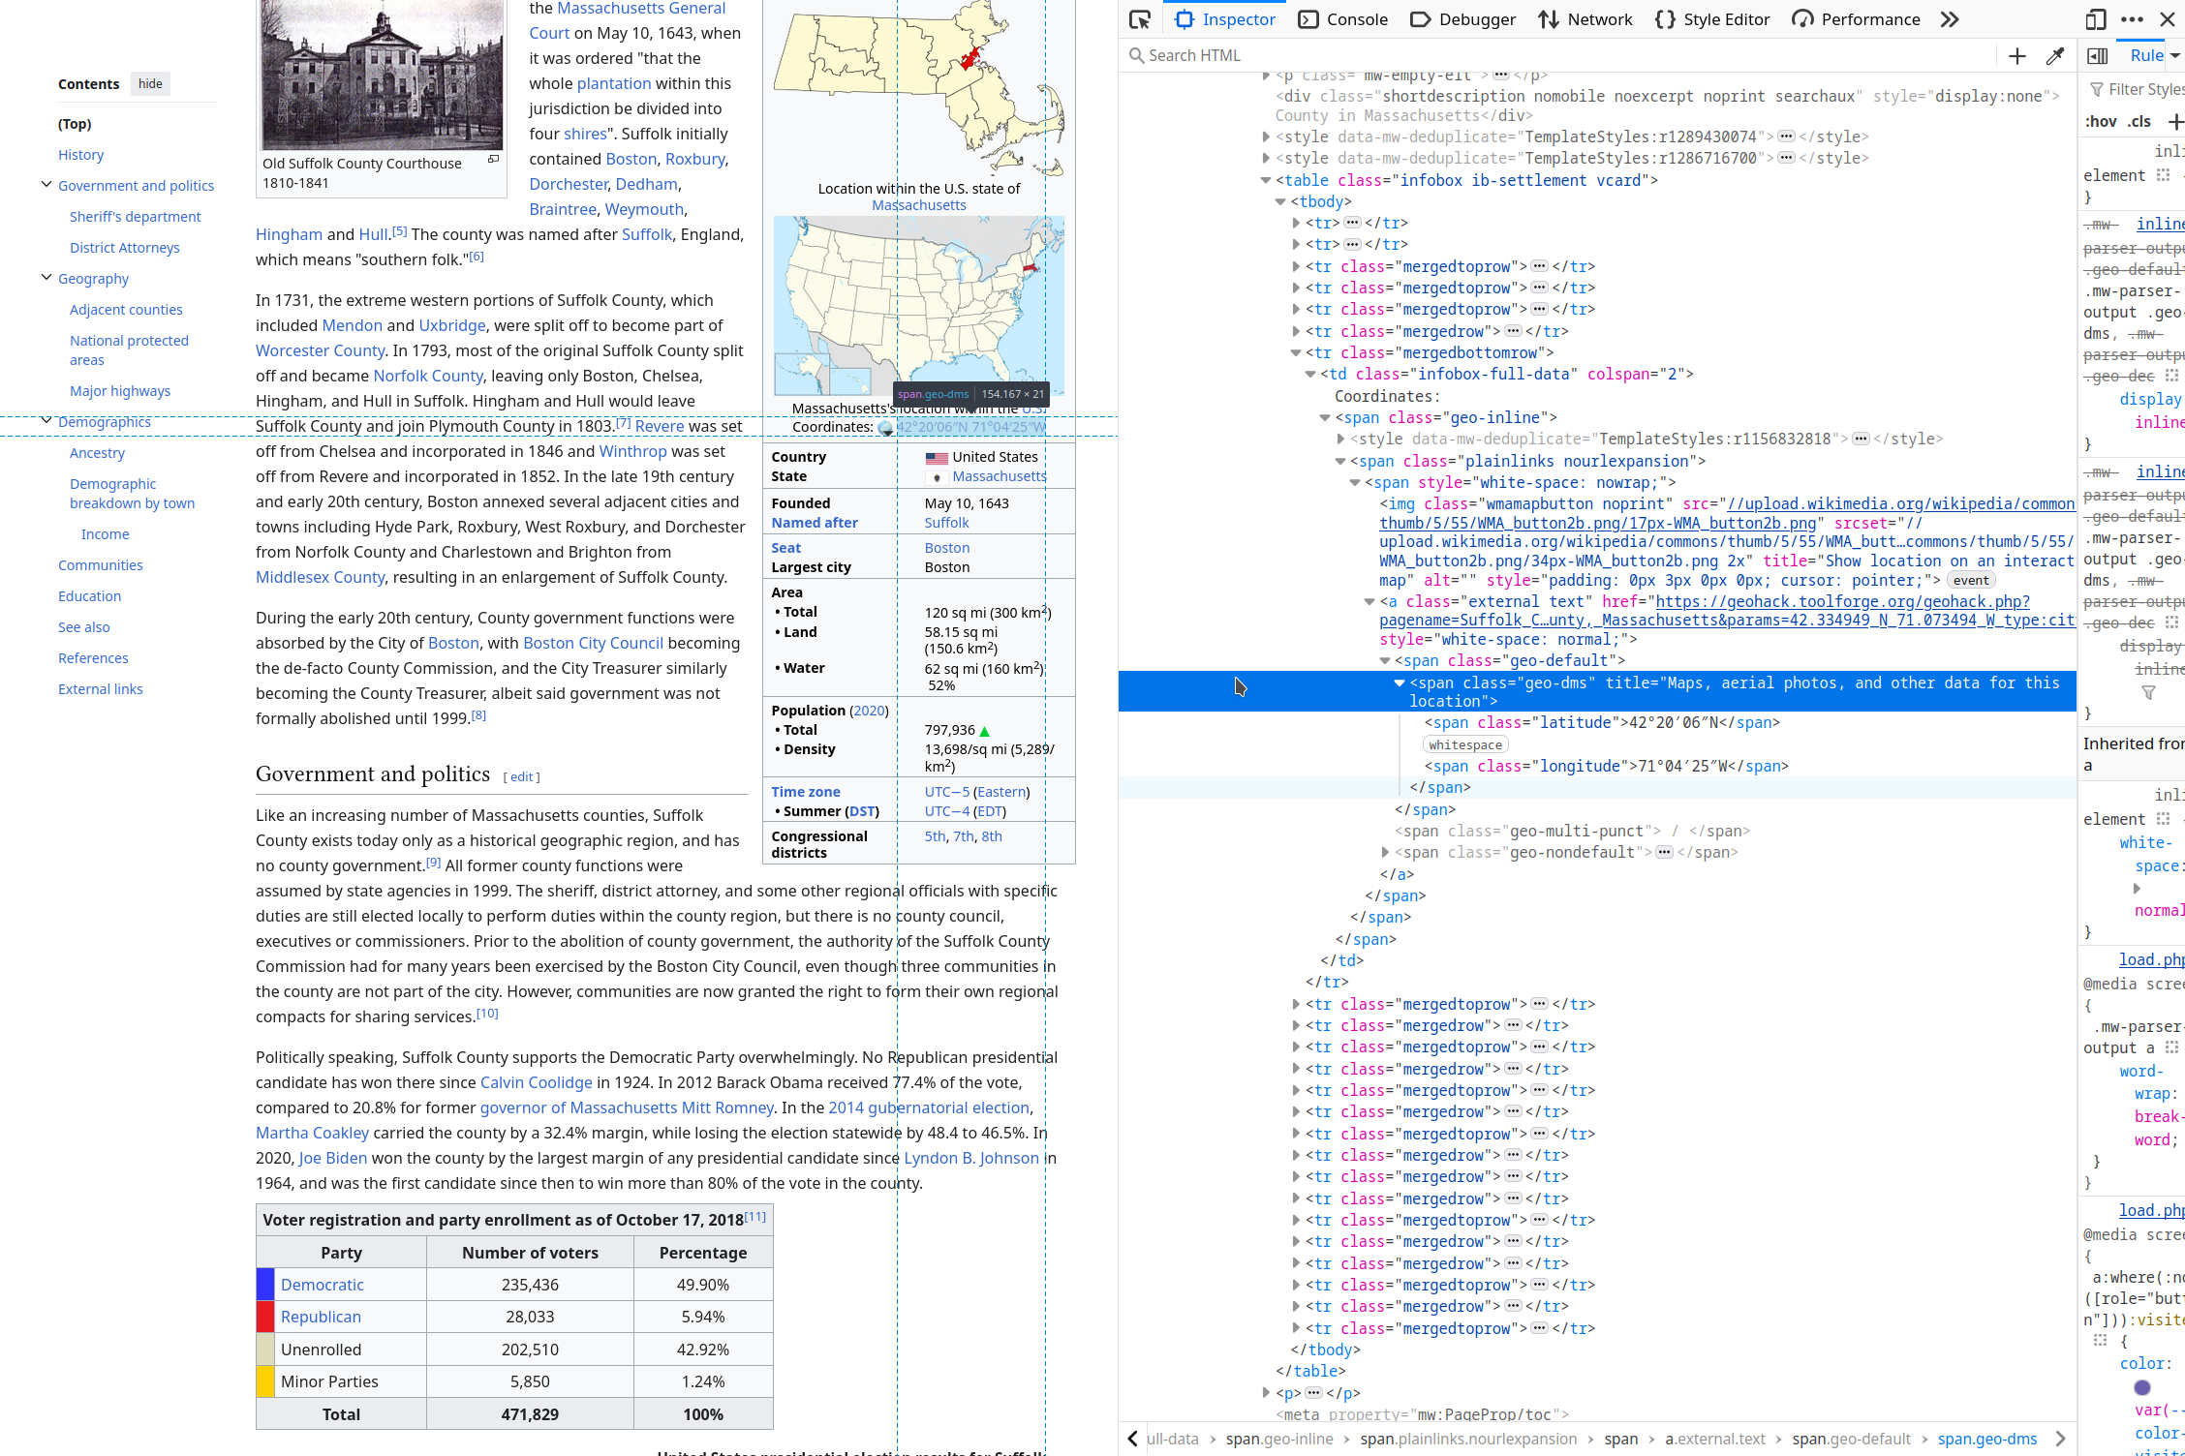Select the span.longitude node
2185x1456 pixels.
click(x=1607, y=766)
